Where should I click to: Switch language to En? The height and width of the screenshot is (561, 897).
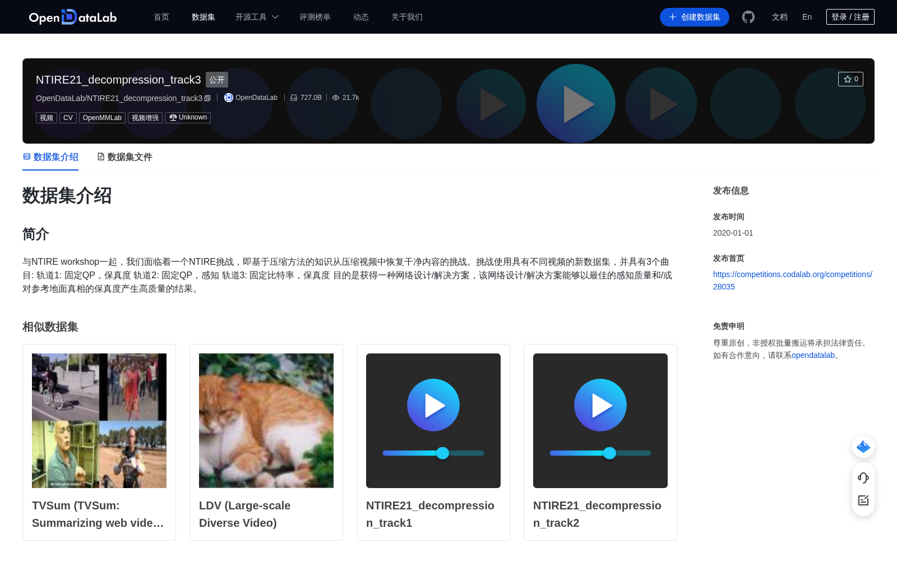[x=807, y=17]
